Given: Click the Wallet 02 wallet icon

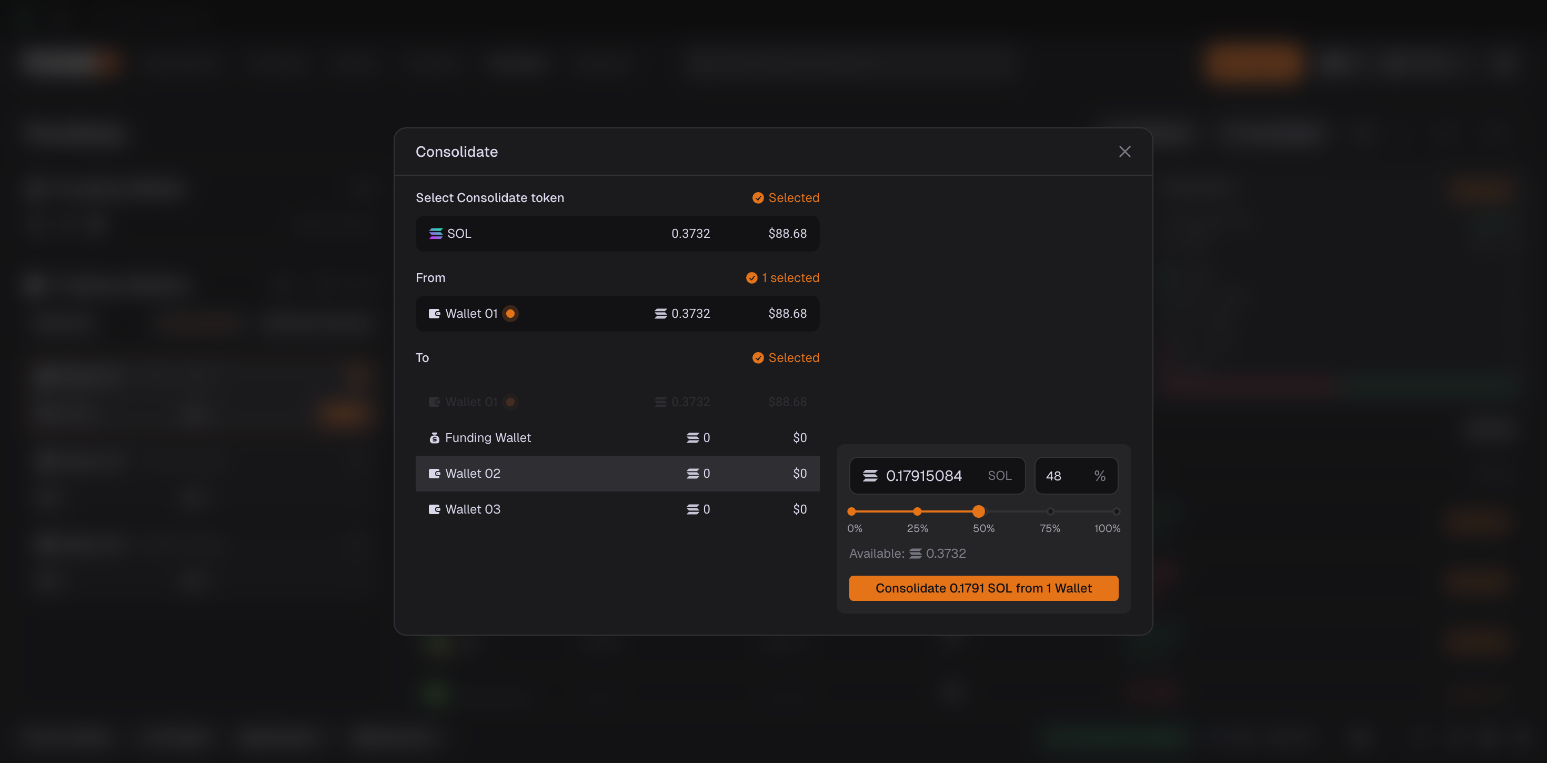Looking at the screenshot, I should coord(434,474).
